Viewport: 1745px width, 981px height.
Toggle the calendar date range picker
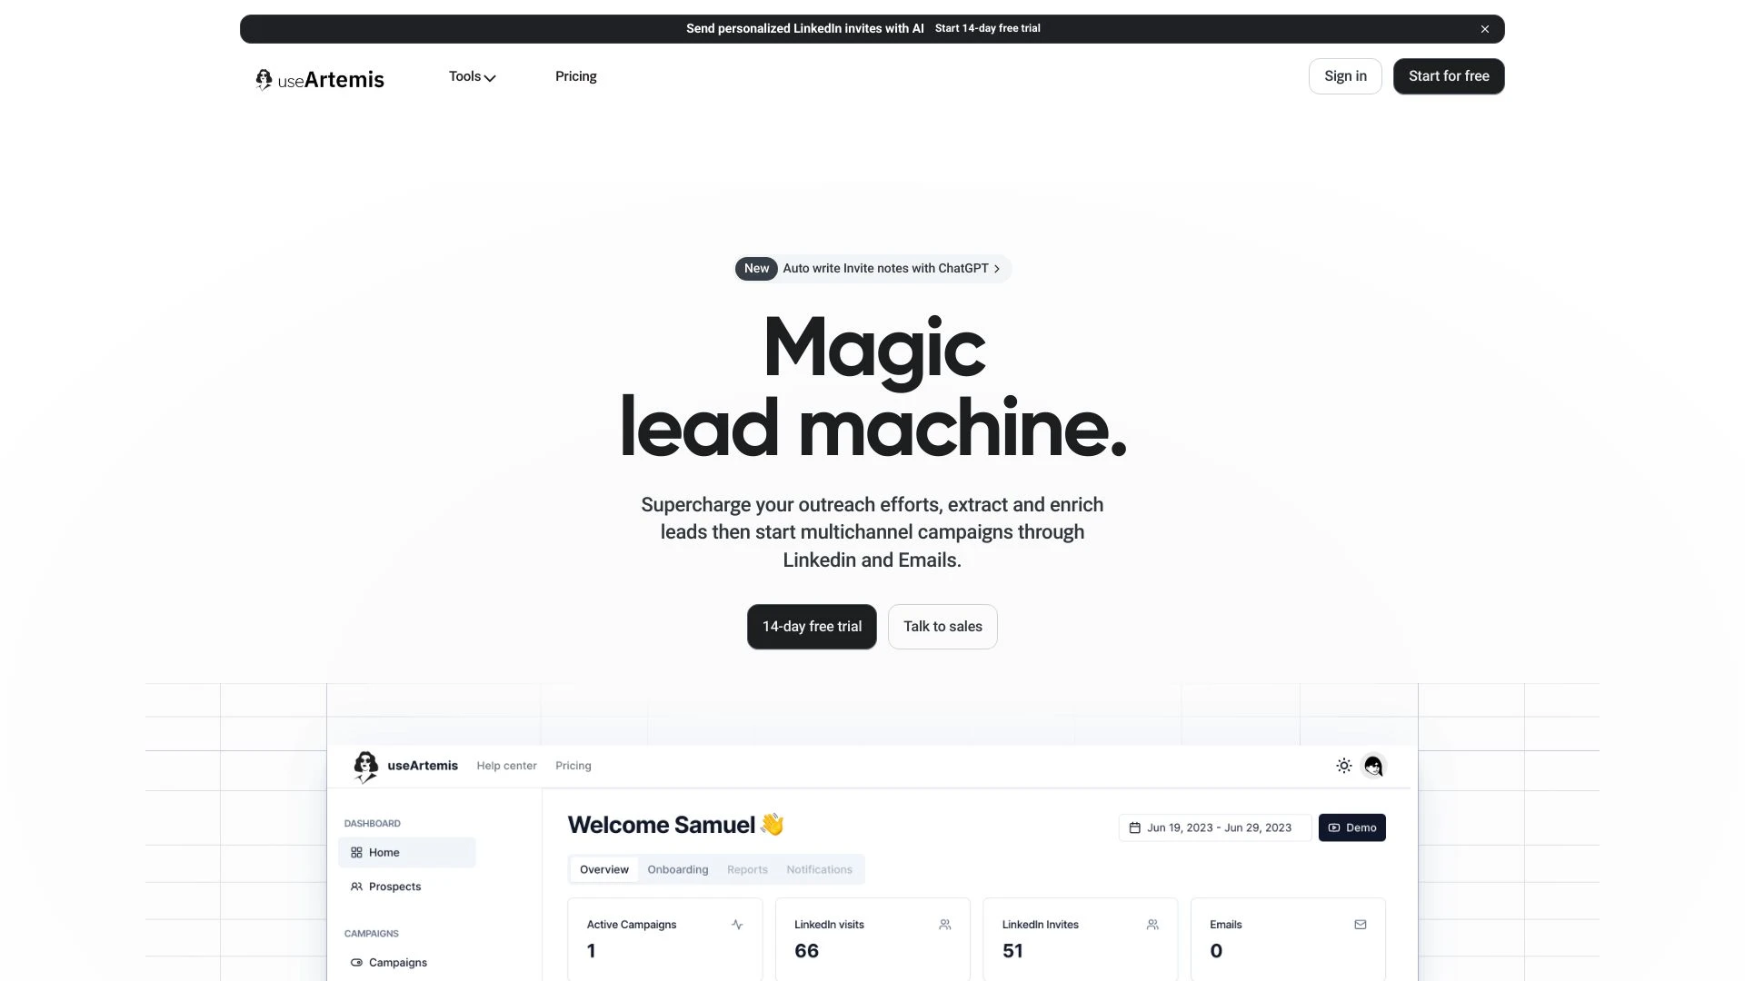click(x=1211, y=827)
